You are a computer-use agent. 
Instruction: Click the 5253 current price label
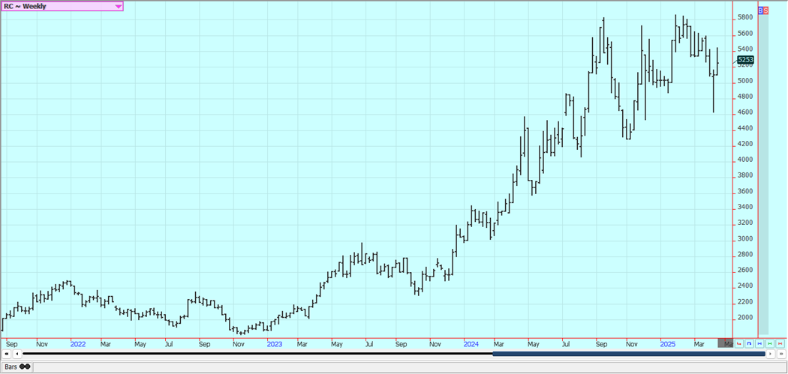(745, 59)
